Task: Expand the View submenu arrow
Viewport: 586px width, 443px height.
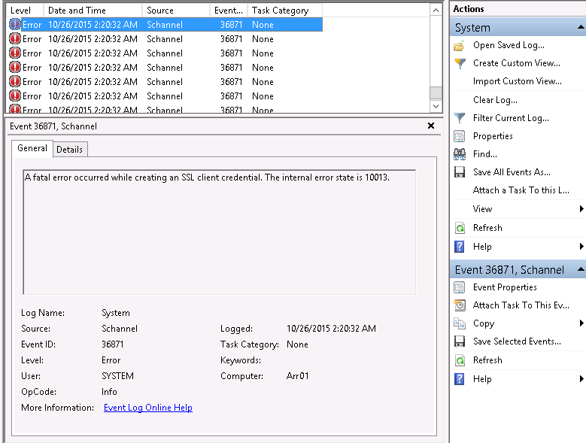Action: (581, 209)
